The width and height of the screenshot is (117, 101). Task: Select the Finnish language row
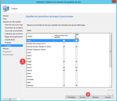click(x=53, y=64)
